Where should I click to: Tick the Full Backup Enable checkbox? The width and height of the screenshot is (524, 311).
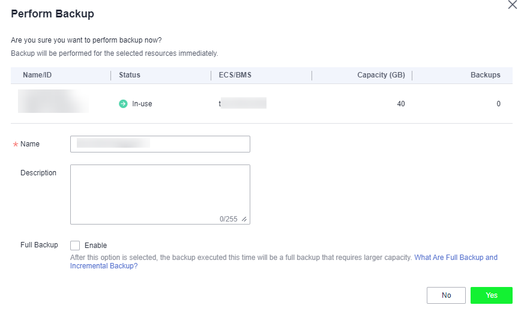(75, 246)
